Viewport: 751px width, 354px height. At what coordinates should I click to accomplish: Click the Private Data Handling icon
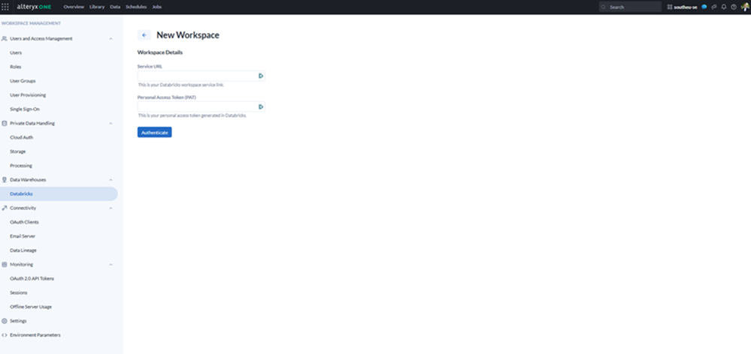(x=5, y=123)
